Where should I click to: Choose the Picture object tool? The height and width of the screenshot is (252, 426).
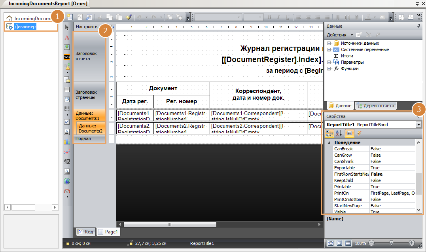point(67,47)
